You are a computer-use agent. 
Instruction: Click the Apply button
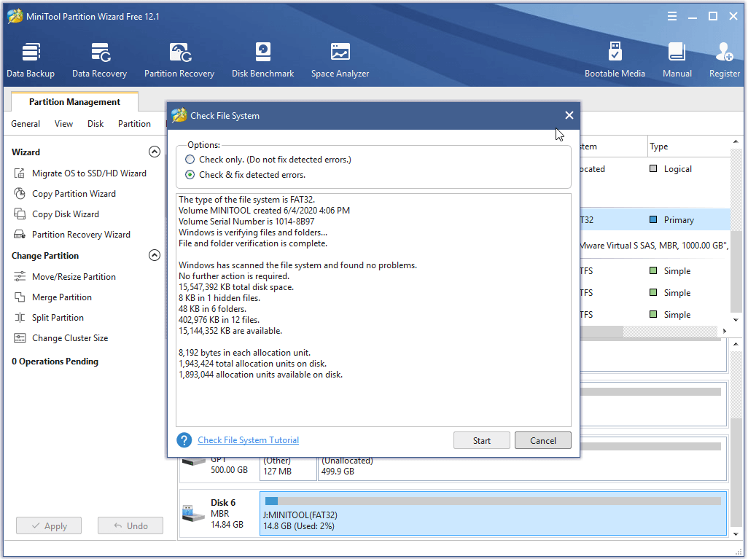[x=49, y=525]
